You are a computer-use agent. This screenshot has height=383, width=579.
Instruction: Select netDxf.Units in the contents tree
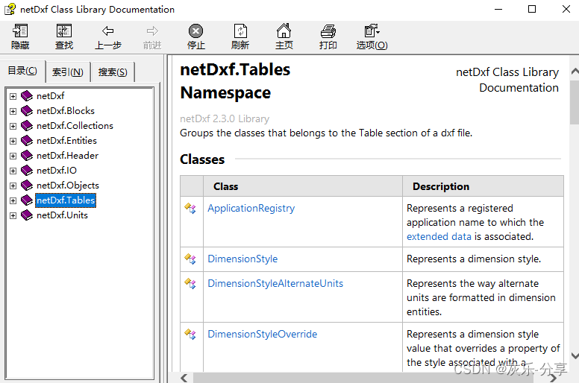tap(62, 215)
